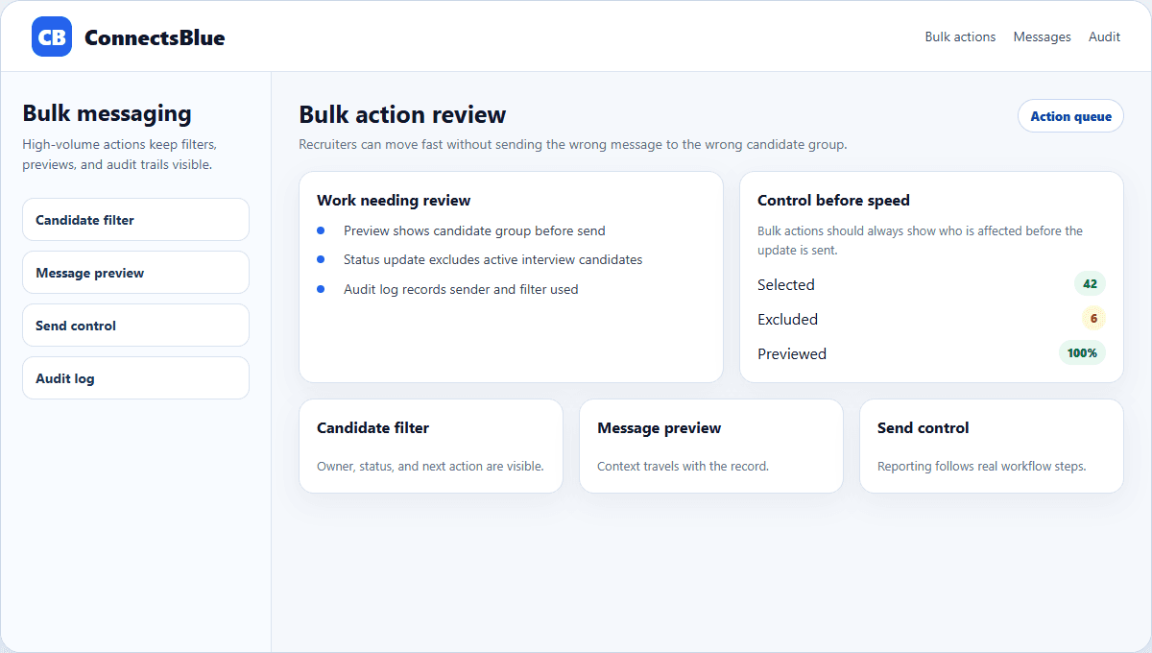This screenshot has height=653, width=1152.
Task: Click the 'High-volume actions keep filters' description
Action: coord(120,155)
